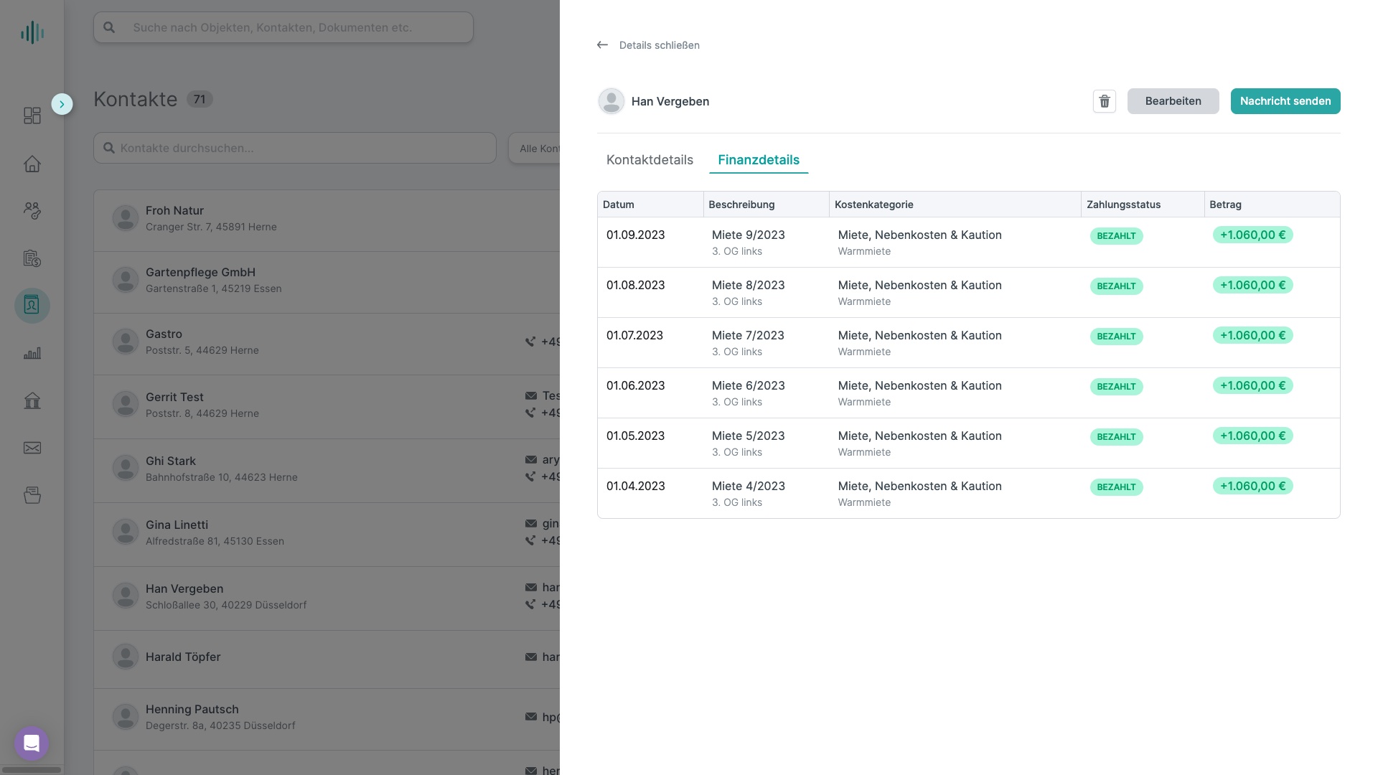
Task: Open the Harald Töpfer contact
Action: (x=327, y=659)
